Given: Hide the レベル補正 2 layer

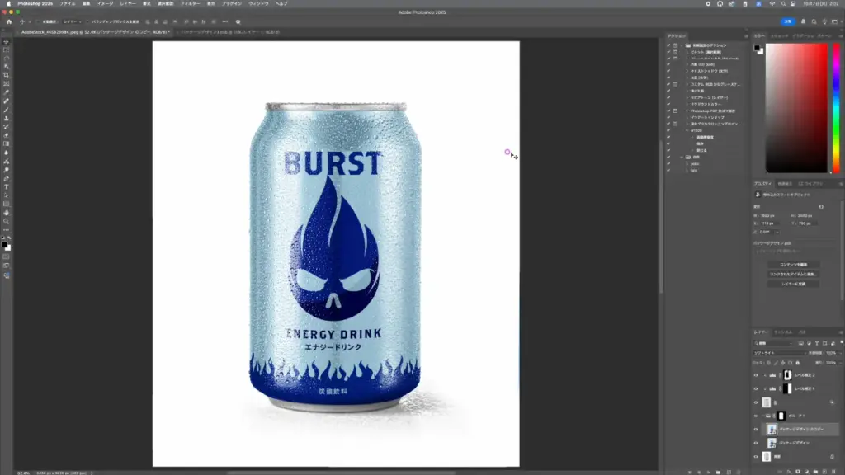Looking at the screenshot, I should pos(756,374).
